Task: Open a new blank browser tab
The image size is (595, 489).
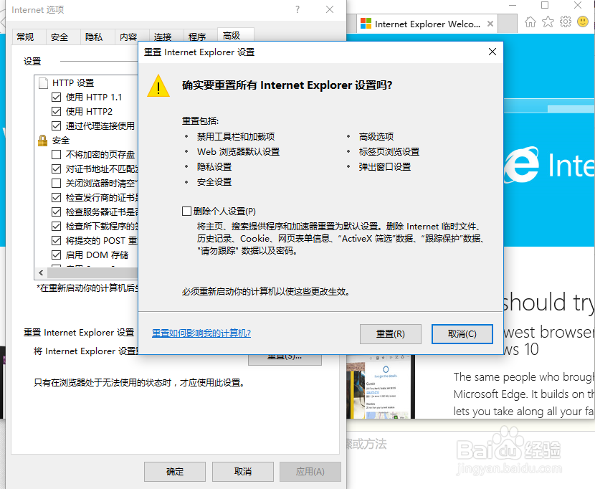Action: (x=508, y=24)
